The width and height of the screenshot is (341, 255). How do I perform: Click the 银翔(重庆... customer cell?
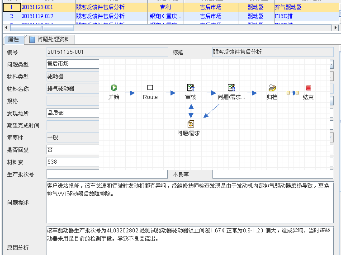166,16
